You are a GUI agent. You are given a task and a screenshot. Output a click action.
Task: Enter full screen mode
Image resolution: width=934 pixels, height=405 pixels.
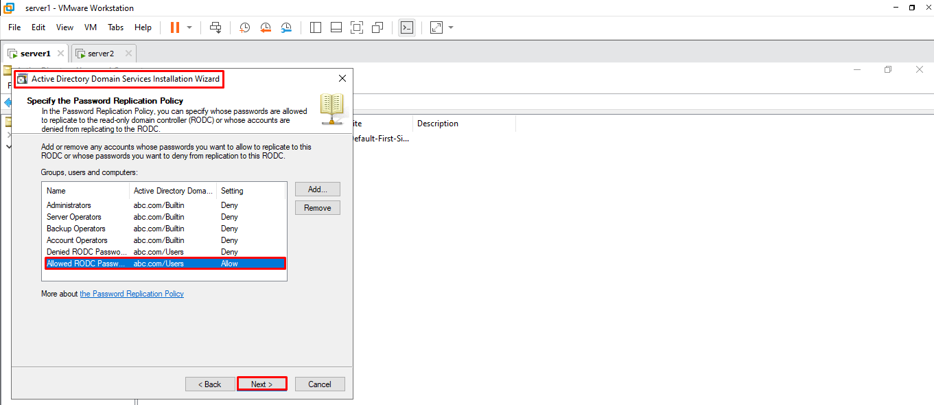pos(357,27)
